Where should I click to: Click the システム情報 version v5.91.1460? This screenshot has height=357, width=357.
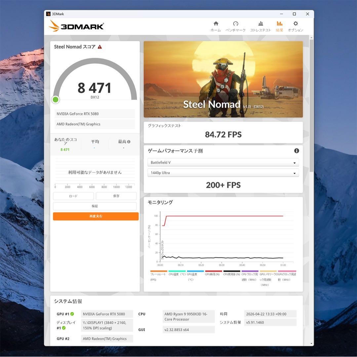270,322
